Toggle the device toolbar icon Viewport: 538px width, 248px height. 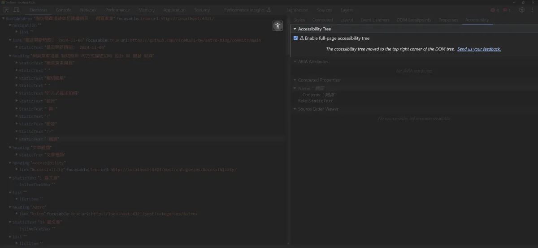tap(17, 10)
